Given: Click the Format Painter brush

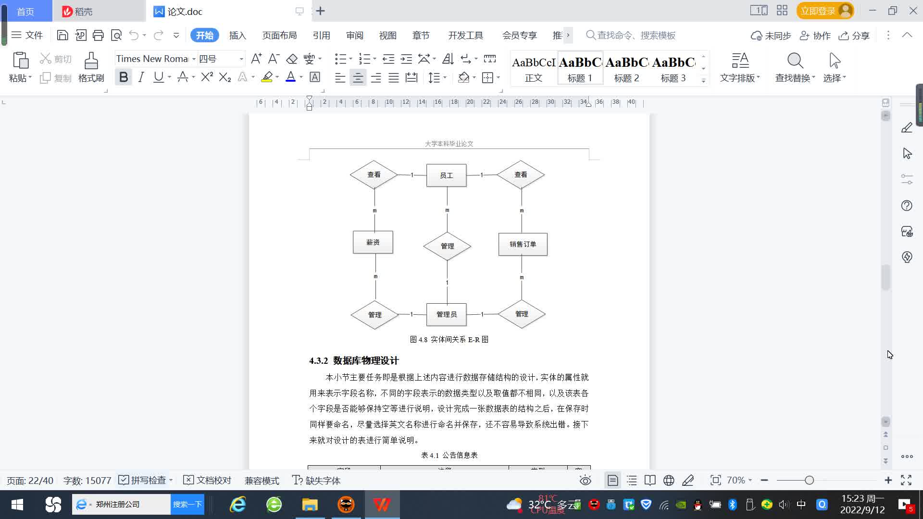Looking at the screenshot, I should (91, 67).
